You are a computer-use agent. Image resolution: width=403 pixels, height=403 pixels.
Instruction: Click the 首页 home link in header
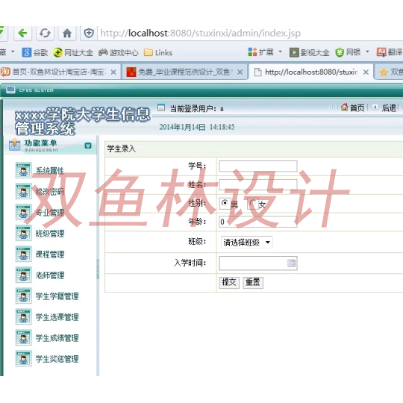(352, 107)
